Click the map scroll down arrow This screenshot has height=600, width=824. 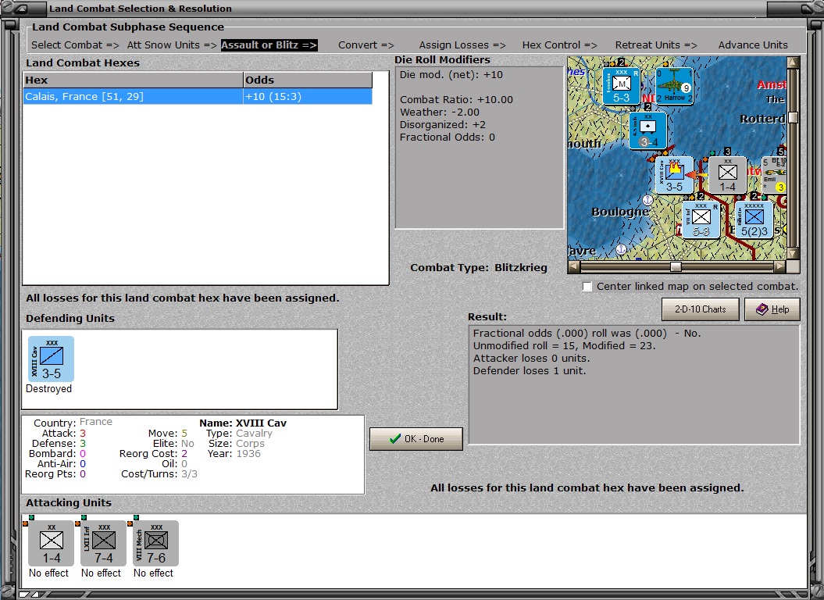(793, 254)
